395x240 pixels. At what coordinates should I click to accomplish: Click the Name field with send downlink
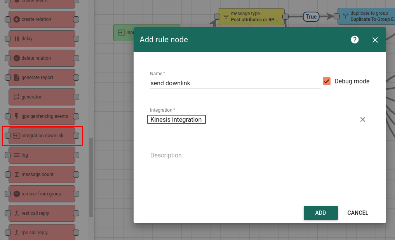235,83
